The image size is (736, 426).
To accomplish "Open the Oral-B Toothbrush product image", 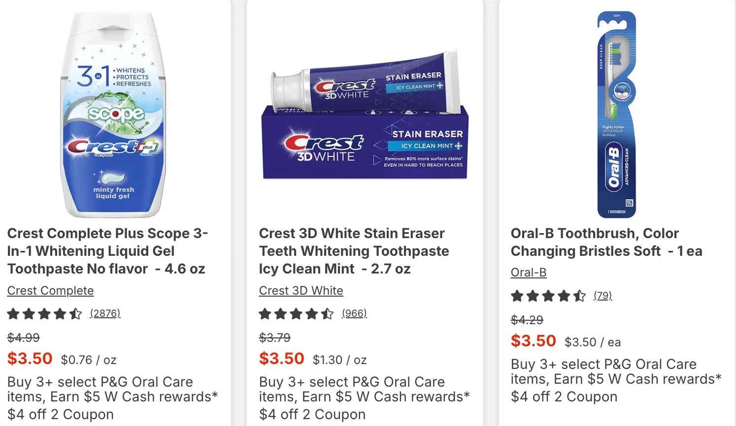I will 616,114.
